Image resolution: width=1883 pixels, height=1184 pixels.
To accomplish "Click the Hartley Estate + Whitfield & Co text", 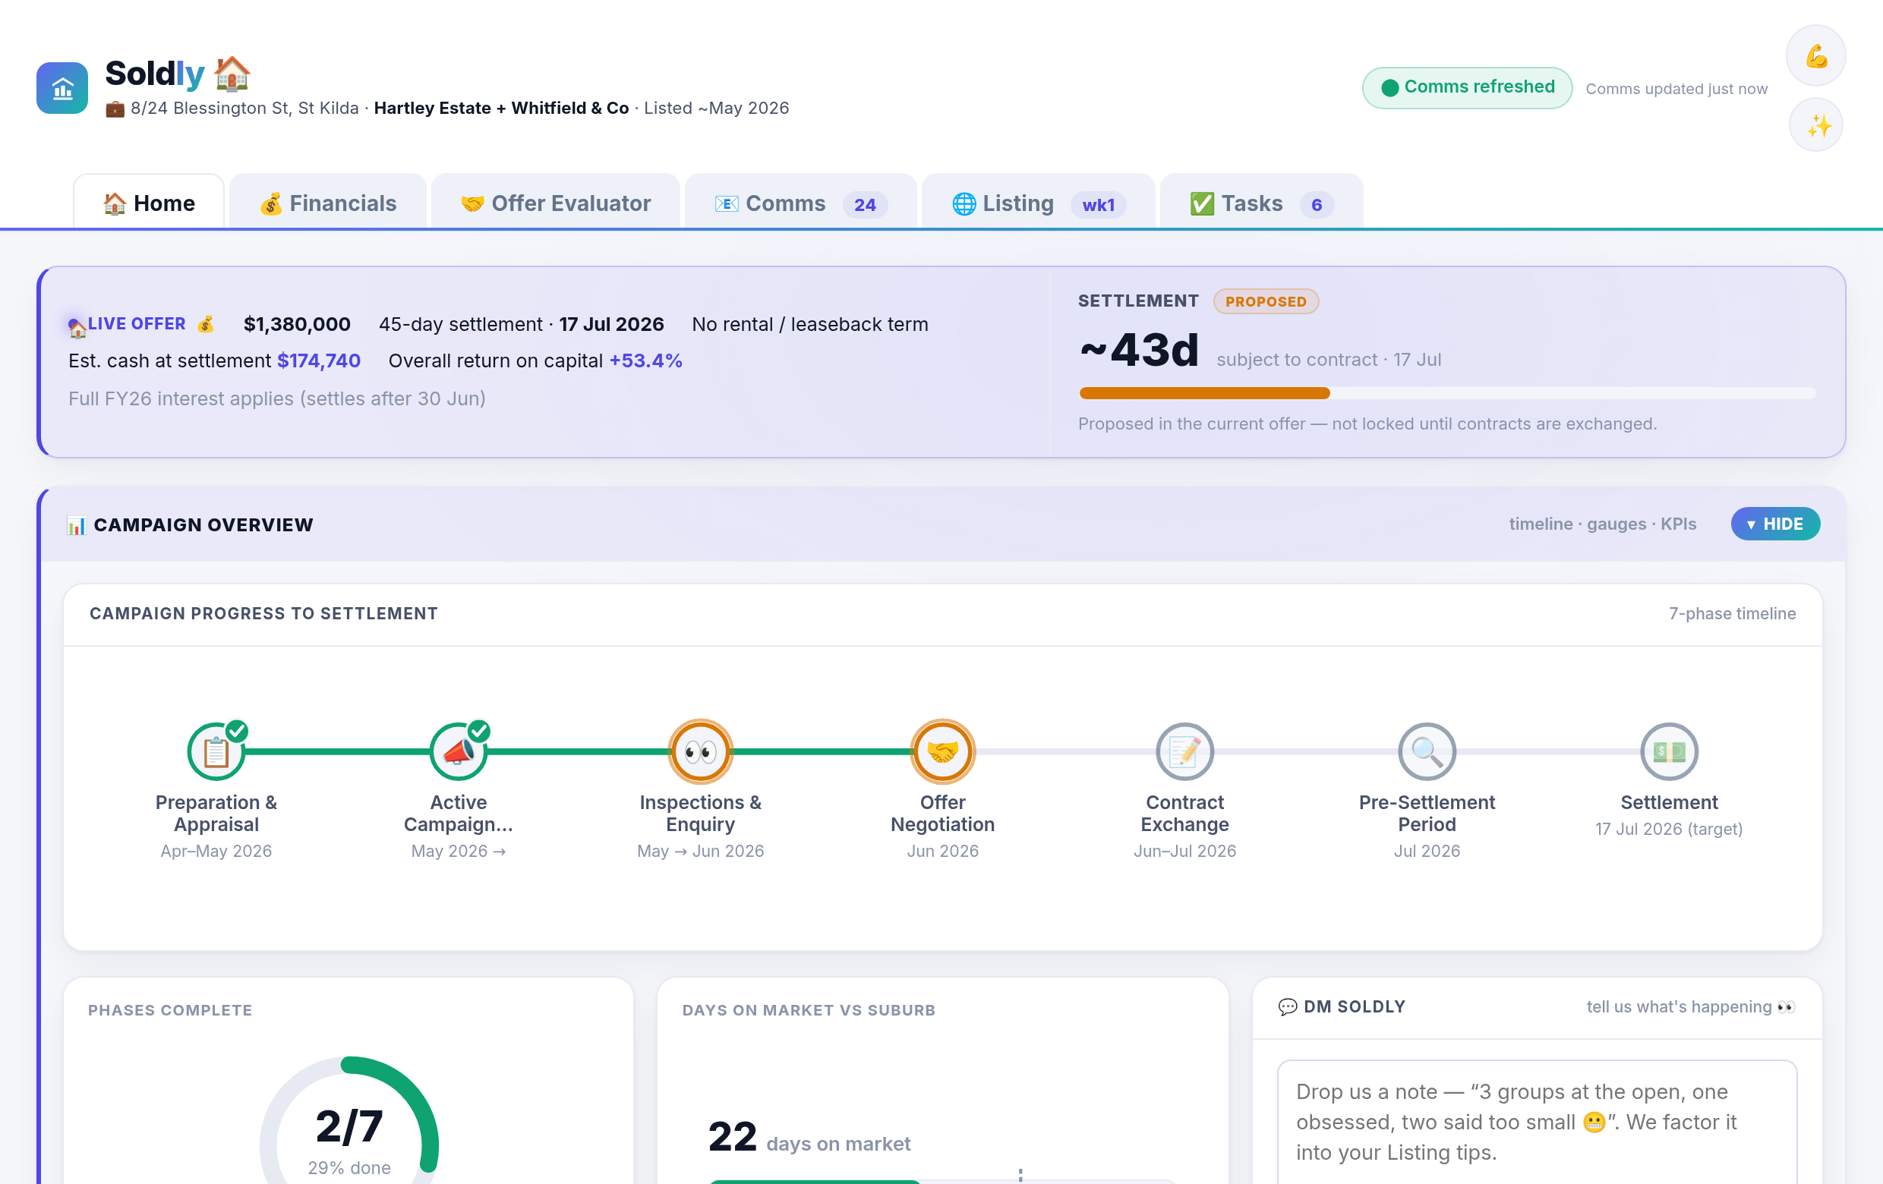I will (x=501, y=108).
